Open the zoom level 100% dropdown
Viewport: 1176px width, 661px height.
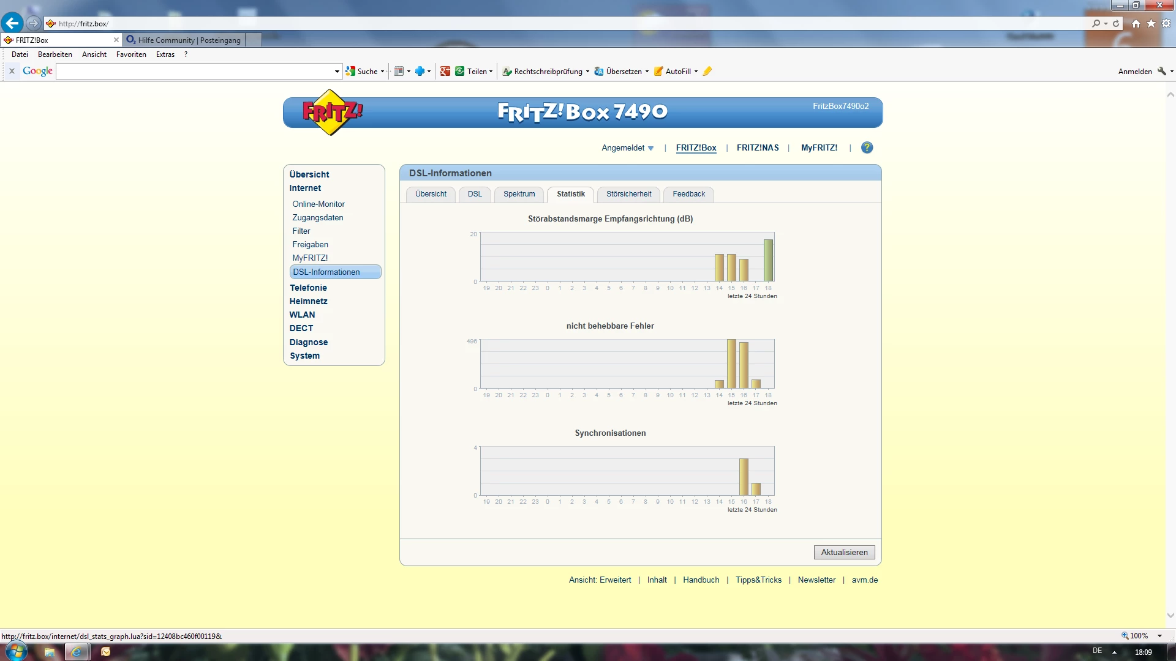[1159, 636]
